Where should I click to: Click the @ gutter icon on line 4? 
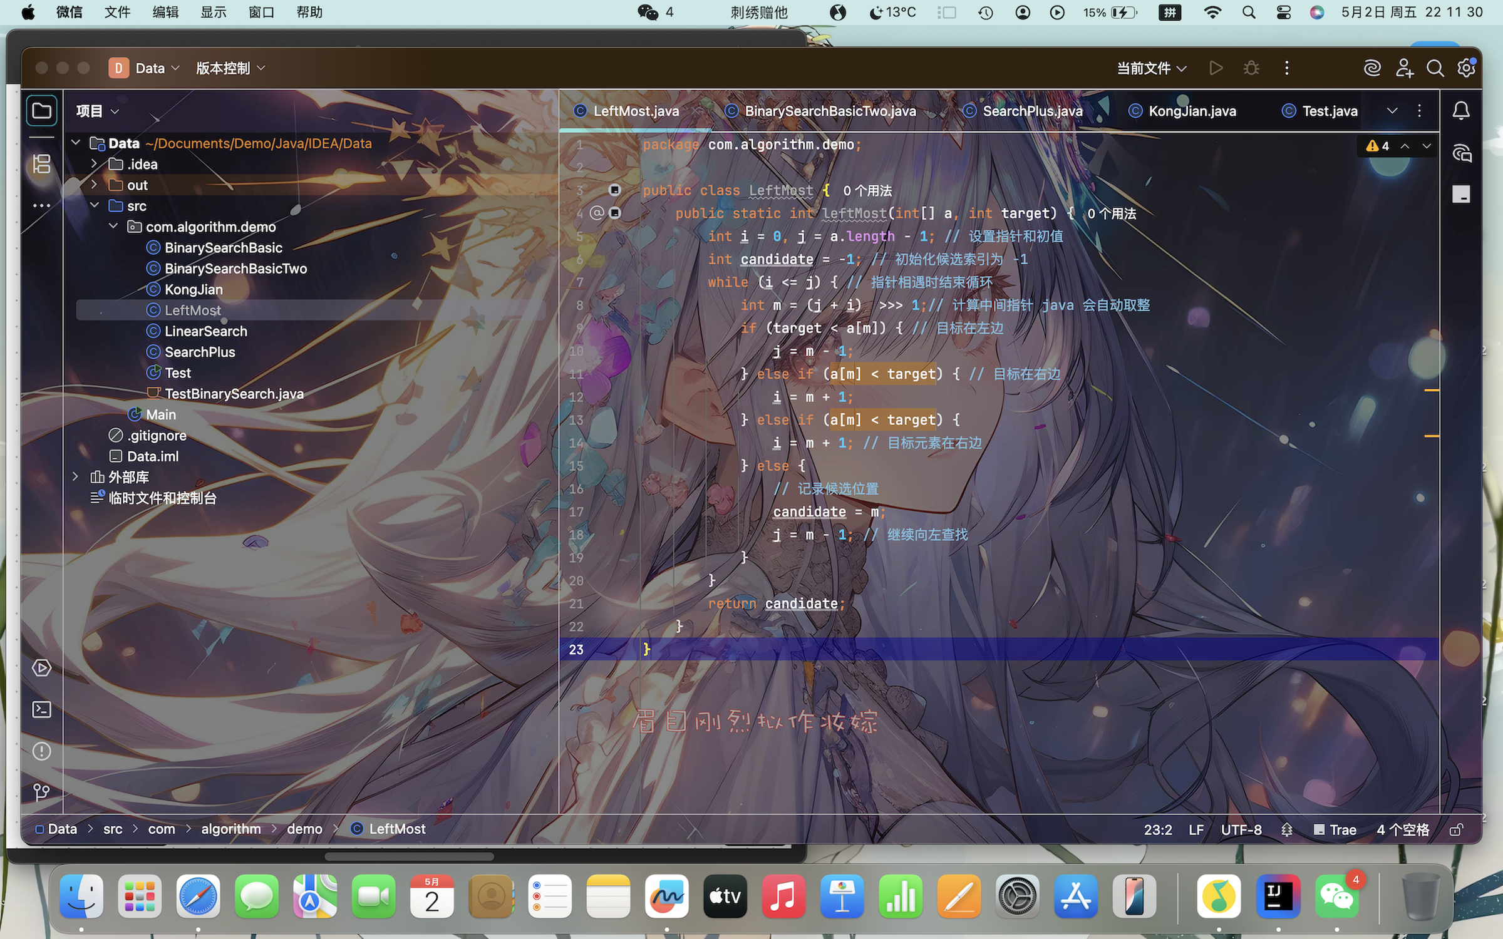[x=597, y=213]
